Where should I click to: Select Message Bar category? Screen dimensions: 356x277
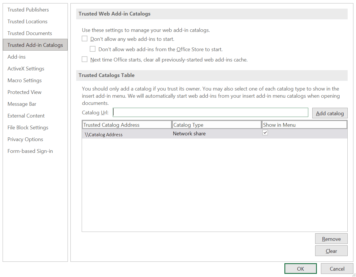22,104
